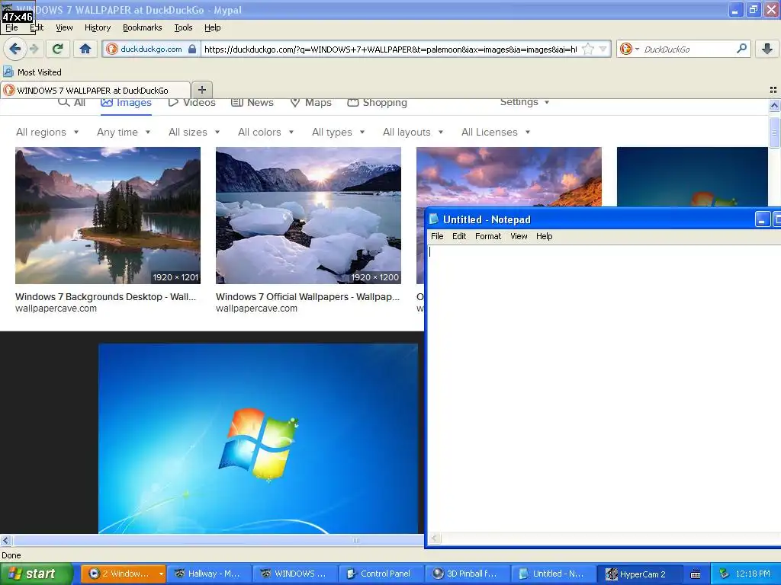Expand the All colors filter

pos(265,132)
